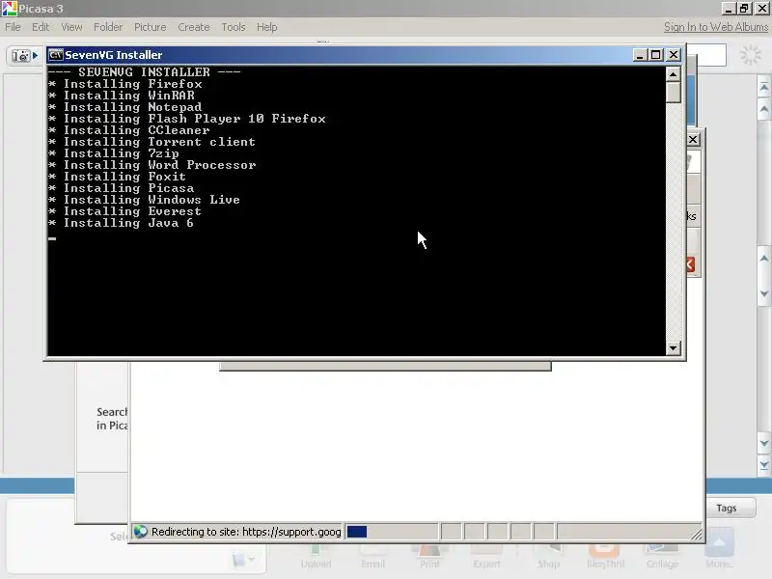
Task: Click the SevenVG Installer title bar text
Action: click(114, 55)
